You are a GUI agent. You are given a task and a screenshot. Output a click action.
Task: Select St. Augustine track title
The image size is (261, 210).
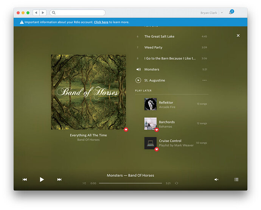click(155, 80)
